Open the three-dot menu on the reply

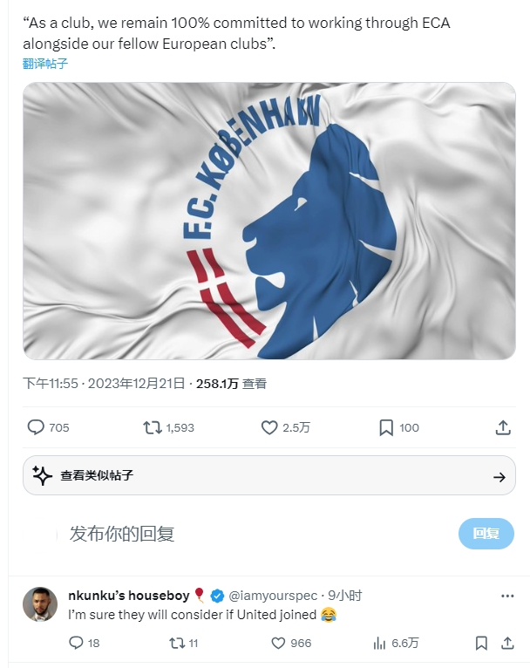pyautogui.click(x=507, y=596)
